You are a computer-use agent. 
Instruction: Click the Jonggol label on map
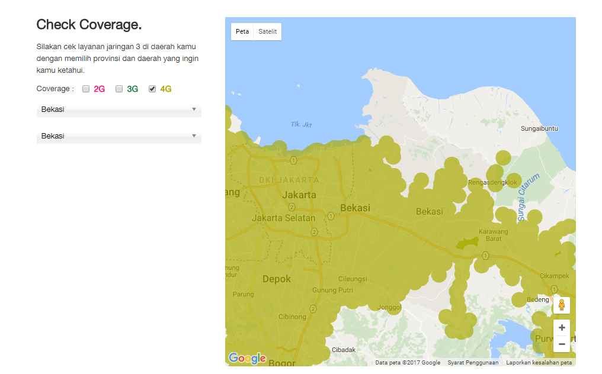pos(389,307)
